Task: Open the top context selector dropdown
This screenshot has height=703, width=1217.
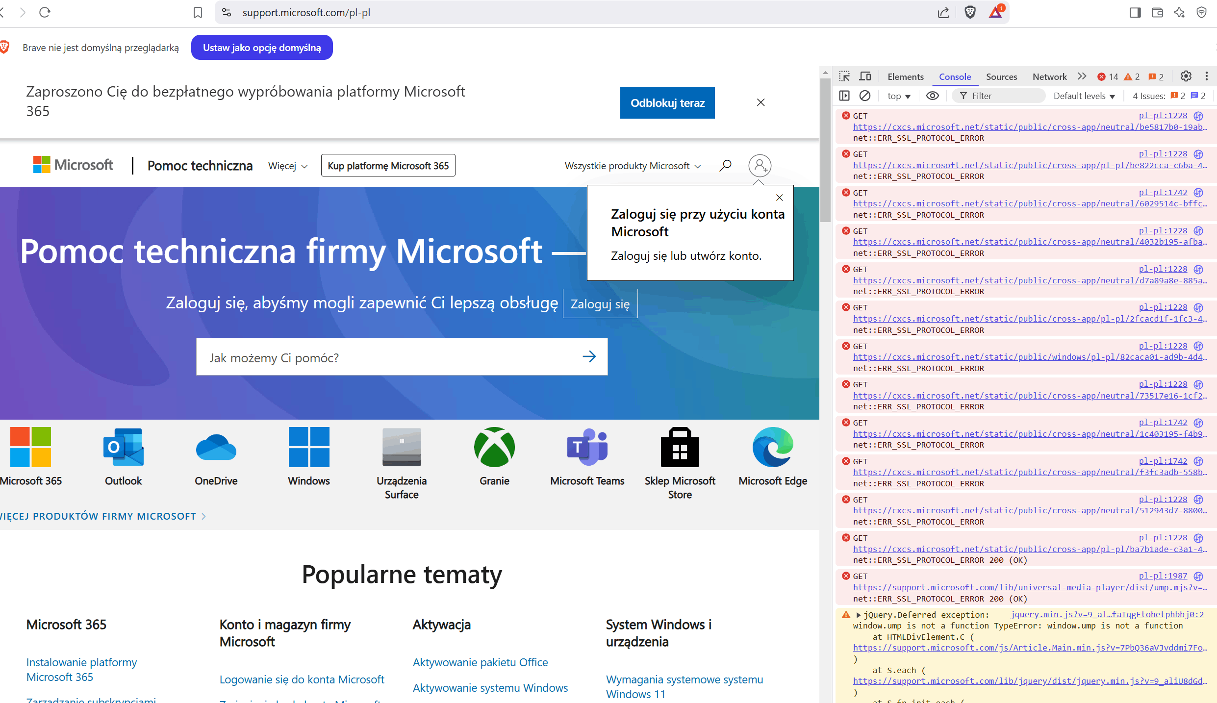Action: tap(898, 96)
